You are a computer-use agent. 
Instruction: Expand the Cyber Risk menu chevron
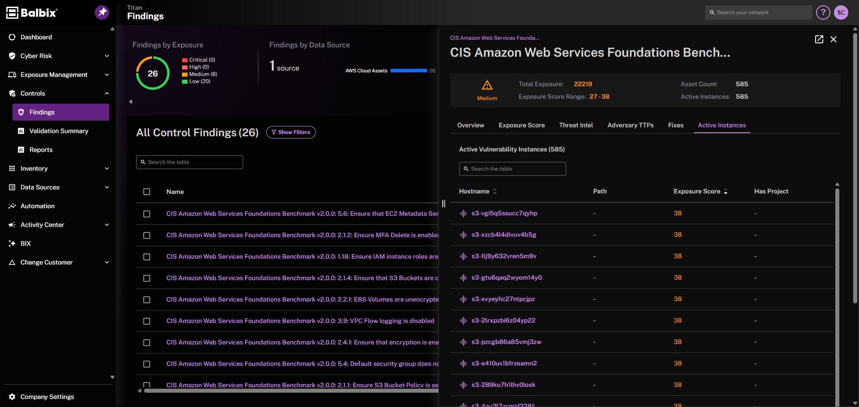pyautogui.click(x=107, y=56)
